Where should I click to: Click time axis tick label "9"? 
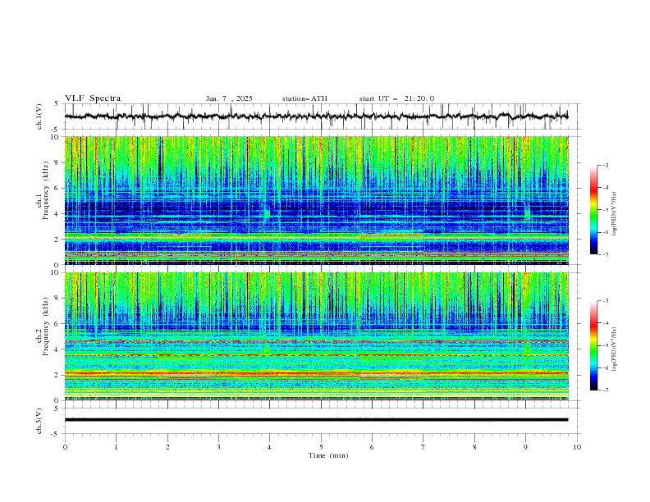(x=525, y=447)
